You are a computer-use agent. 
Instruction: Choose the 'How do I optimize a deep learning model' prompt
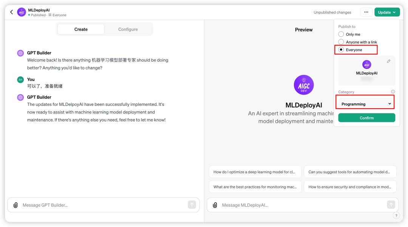(255, 172)
